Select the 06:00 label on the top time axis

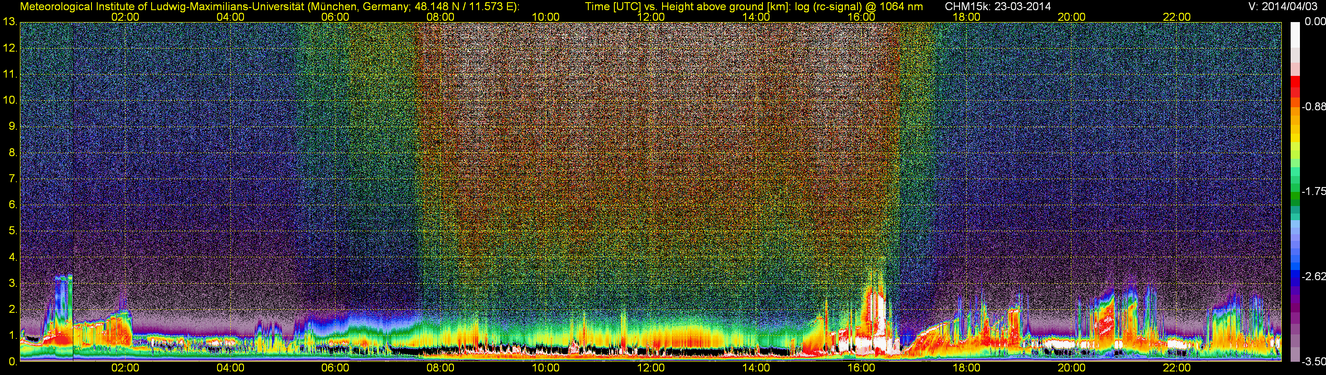point(335,17)
